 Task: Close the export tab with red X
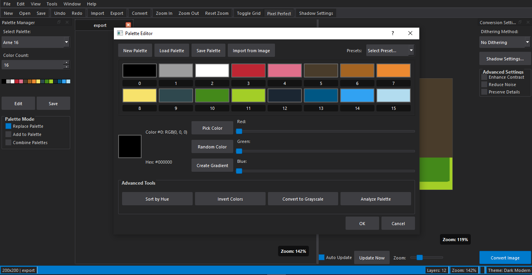coord(128,25)
